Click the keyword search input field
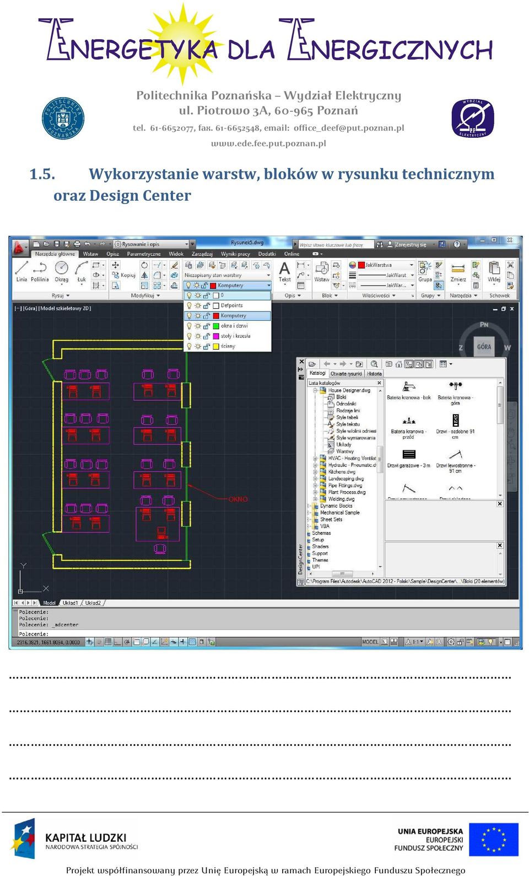 336,244
